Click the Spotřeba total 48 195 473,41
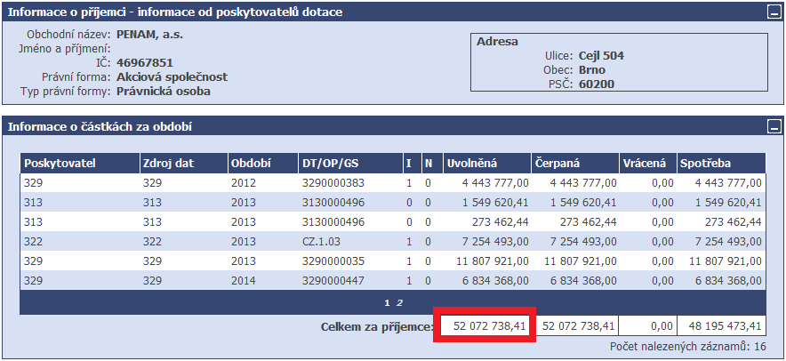Image resolution: width=786 pixels, height=361 pixels. click(x=720, y=326)
